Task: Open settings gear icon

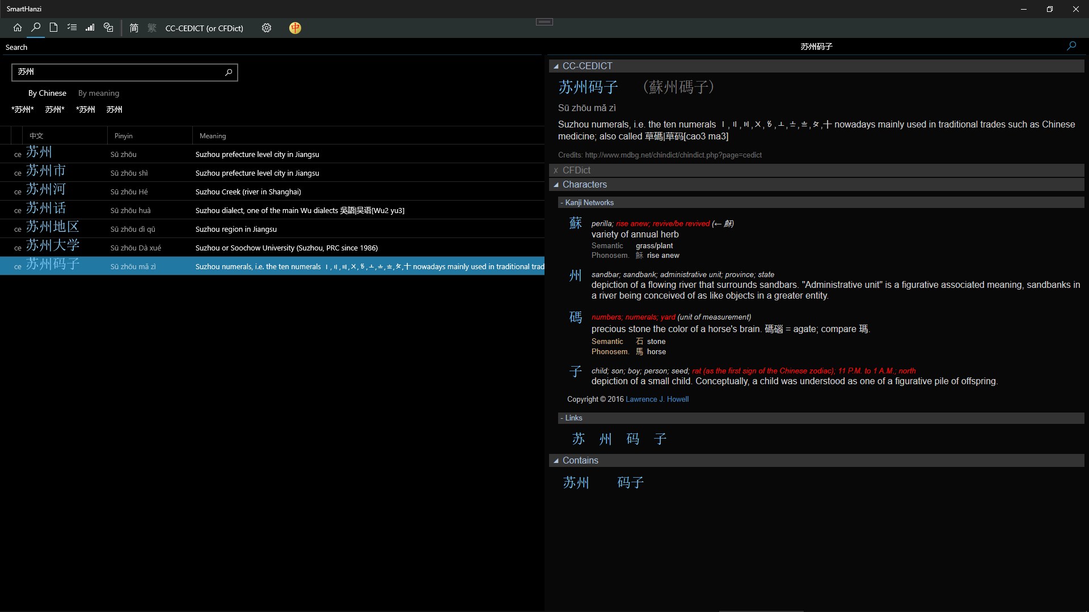Action: pos(267,28)
